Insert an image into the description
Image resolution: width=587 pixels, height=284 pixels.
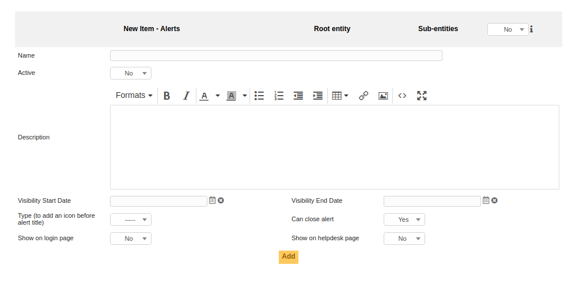click(x=383, y=96)
